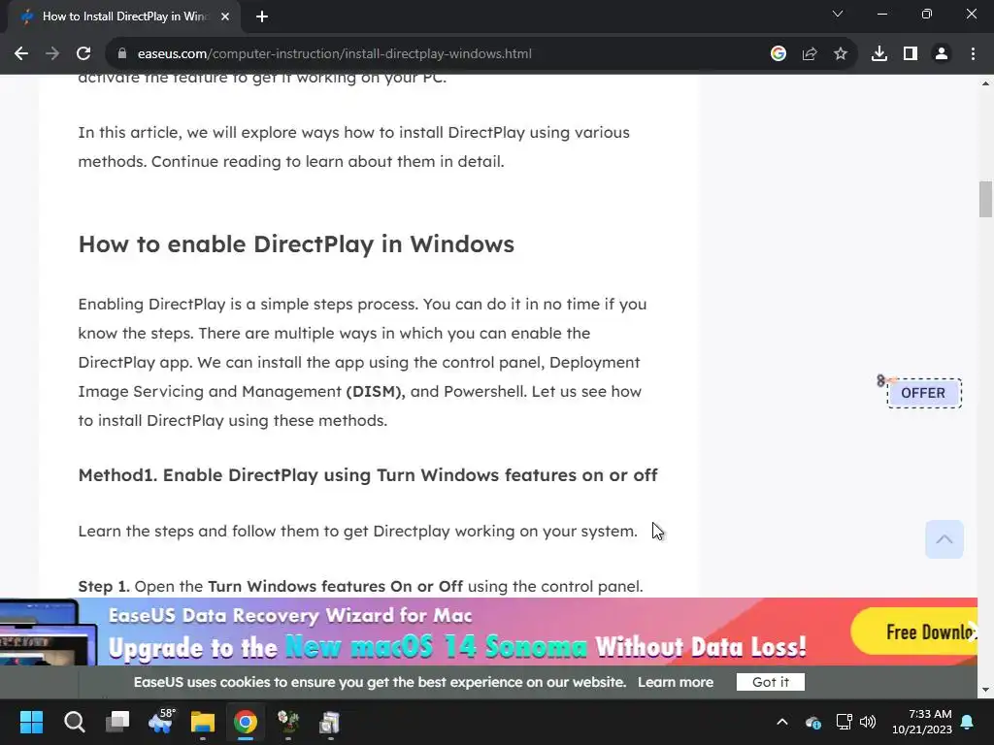994x745 pixels.
Task: Open the flower-icon app on taskbar
Action: pos(287,722)
